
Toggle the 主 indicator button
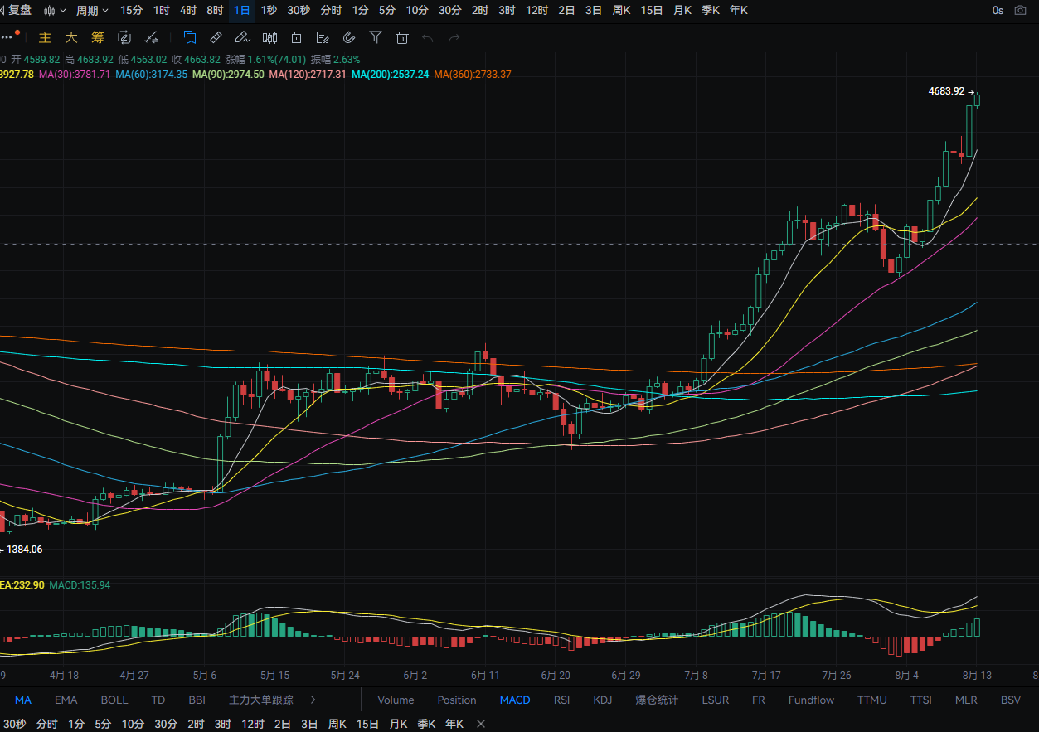coord(46,37)
